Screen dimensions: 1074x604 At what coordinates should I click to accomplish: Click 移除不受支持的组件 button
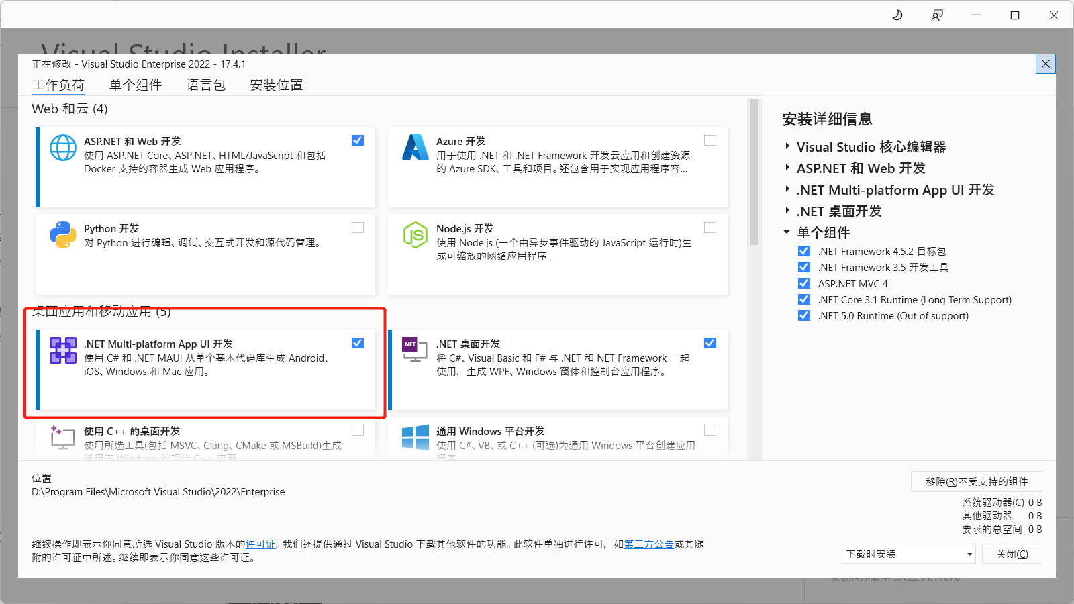click(x=977, y=481)
